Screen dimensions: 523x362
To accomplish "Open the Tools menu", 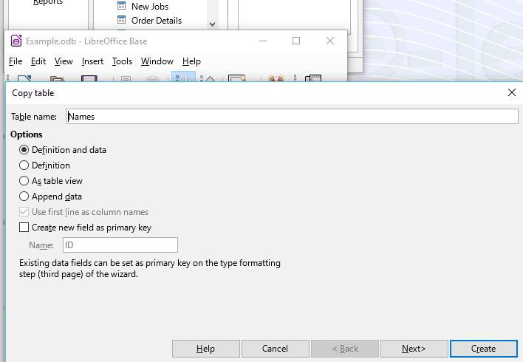I will [x=122, y=61].
